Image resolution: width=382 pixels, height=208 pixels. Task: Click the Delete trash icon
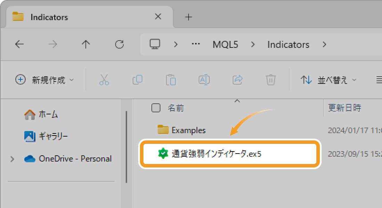[x=271, y=80]
